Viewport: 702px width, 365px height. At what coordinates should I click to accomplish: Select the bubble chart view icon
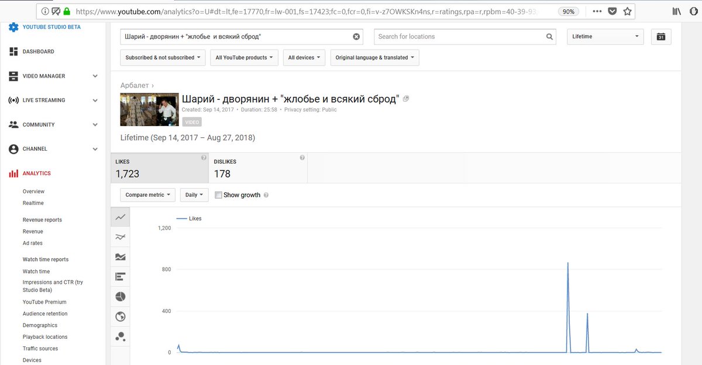click(x=121, y=336)
